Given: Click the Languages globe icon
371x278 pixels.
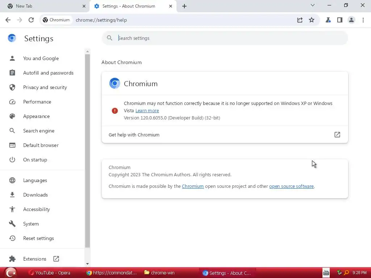Looking at the screenshot, I should click(x=12, y=180).
